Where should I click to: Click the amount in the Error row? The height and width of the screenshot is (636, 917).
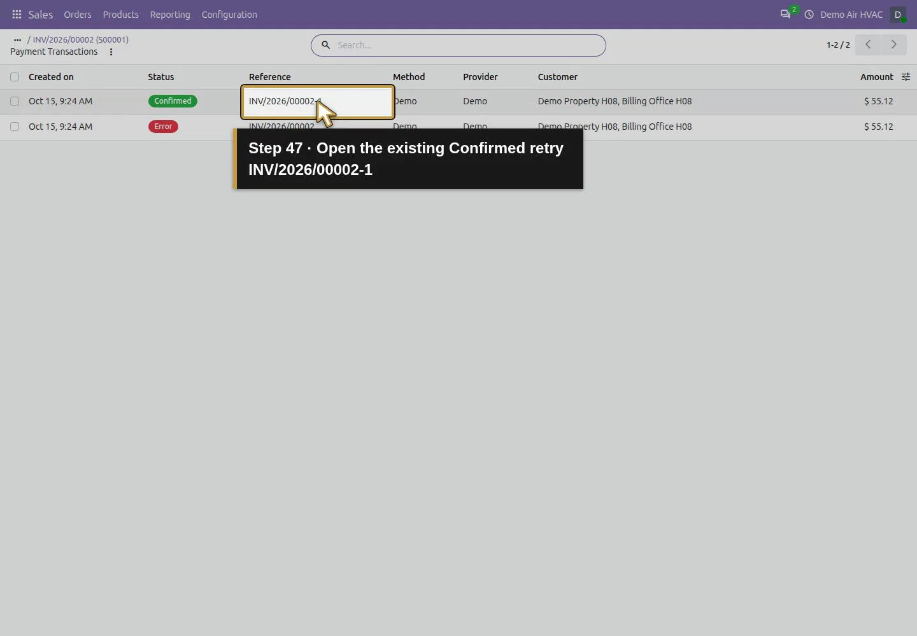[x=879, y=127]
